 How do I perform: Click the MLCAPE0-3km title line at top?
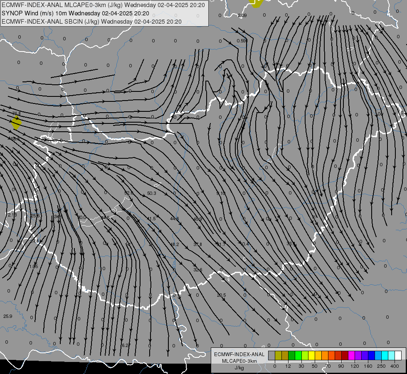coord(103,5)
